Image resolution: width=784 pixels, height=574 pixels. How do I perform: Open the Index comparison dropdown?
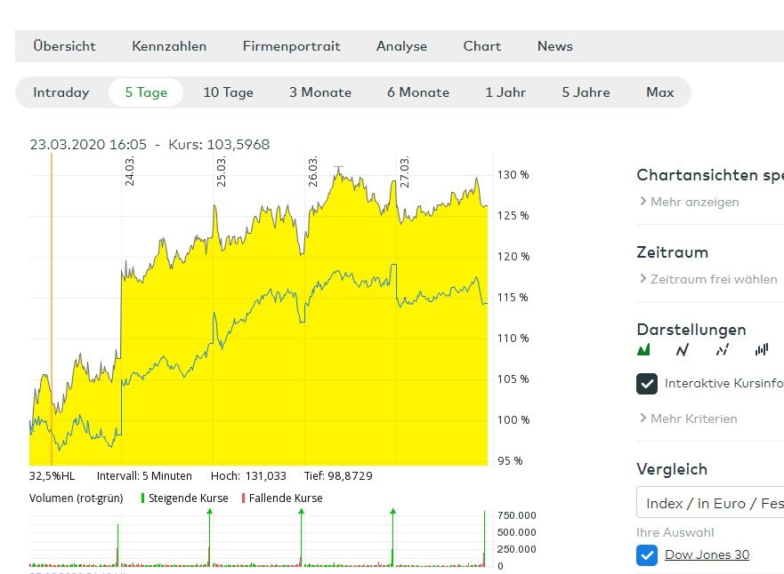[710, 503]
